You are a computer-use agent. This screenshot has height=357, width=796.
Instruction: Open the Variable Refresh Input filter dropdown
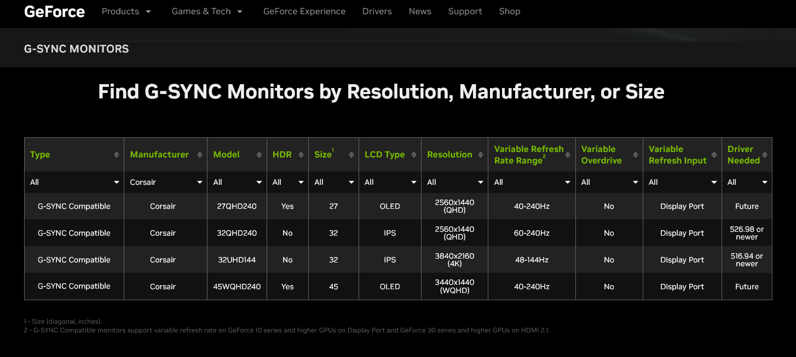682,182
